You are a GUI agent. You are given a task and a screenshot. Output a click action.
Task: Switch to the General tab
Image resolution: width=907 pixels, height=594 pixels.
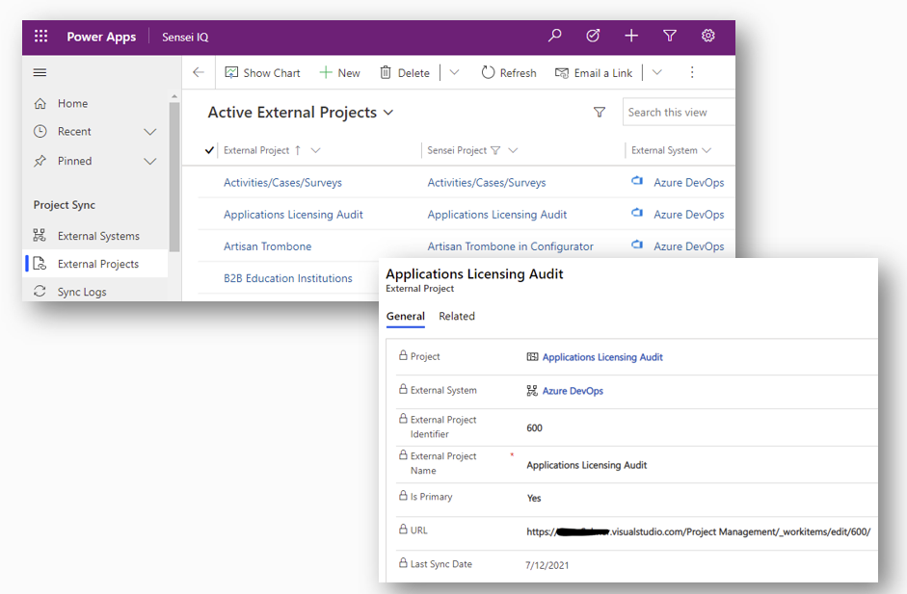(x=406, y=316)
